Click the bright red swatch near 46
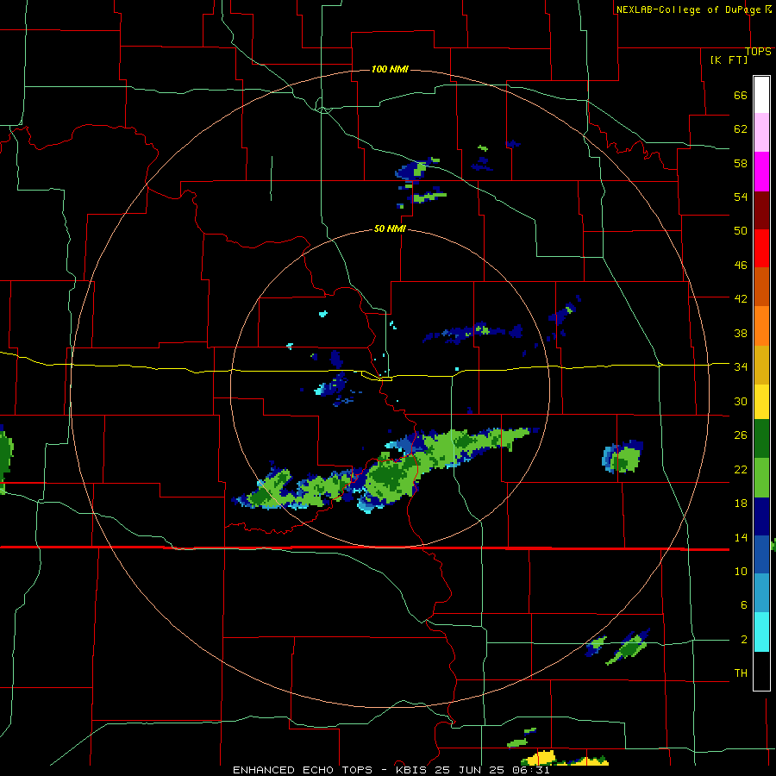 coord(761,248)
